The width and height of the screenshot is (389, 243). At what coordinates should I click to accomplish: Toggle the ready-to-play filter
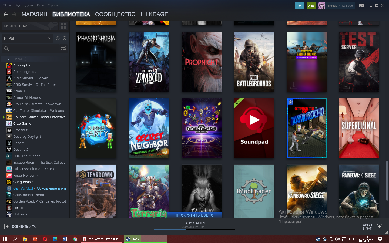click(65, 38)
